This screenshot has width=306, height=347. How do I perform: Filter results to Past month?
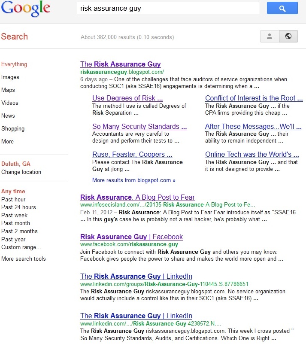coord(15,223)
